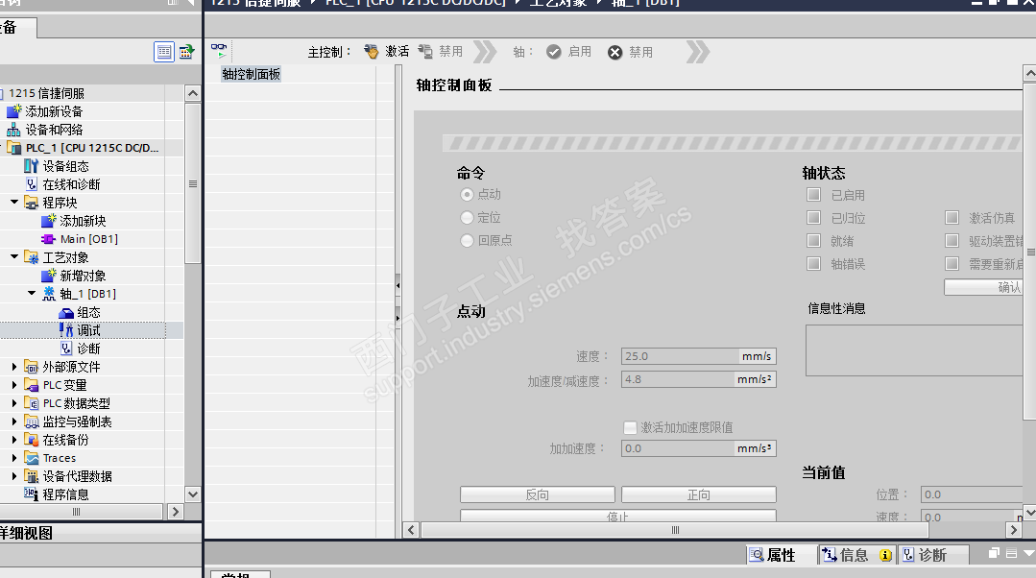Open the 属性 properties tab
The height and width of the screenshot is (578, 1036).
781,555
